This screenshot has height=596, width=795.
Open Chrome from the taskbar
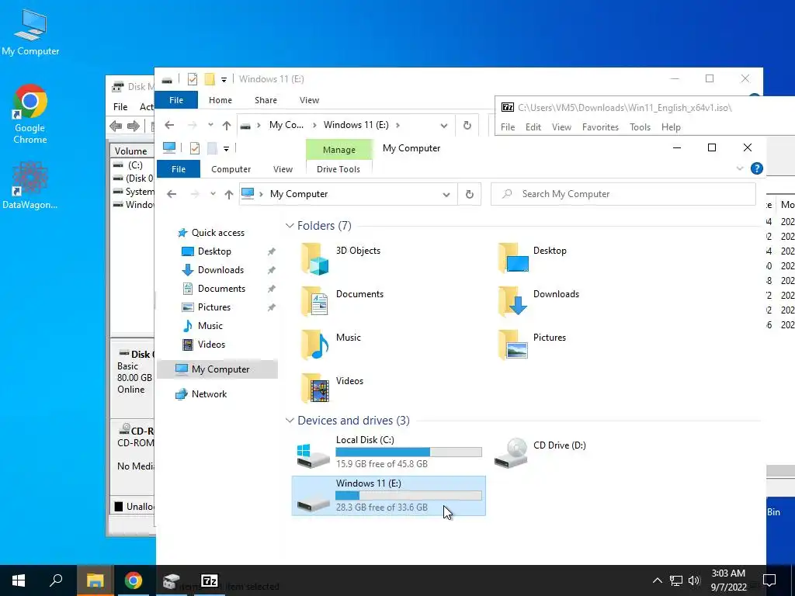pyautogui.click(x=134, y=580)
